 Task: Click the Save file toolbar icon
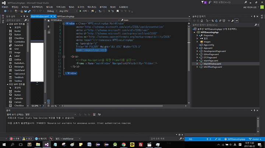[x=25, y=11]
